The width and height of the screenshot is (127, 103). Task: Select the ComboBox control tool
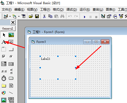tap(4, 64)
